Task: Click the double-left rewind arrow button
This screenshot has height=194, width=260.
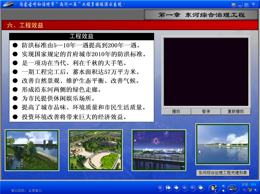Action: click(x=160, y=188)
